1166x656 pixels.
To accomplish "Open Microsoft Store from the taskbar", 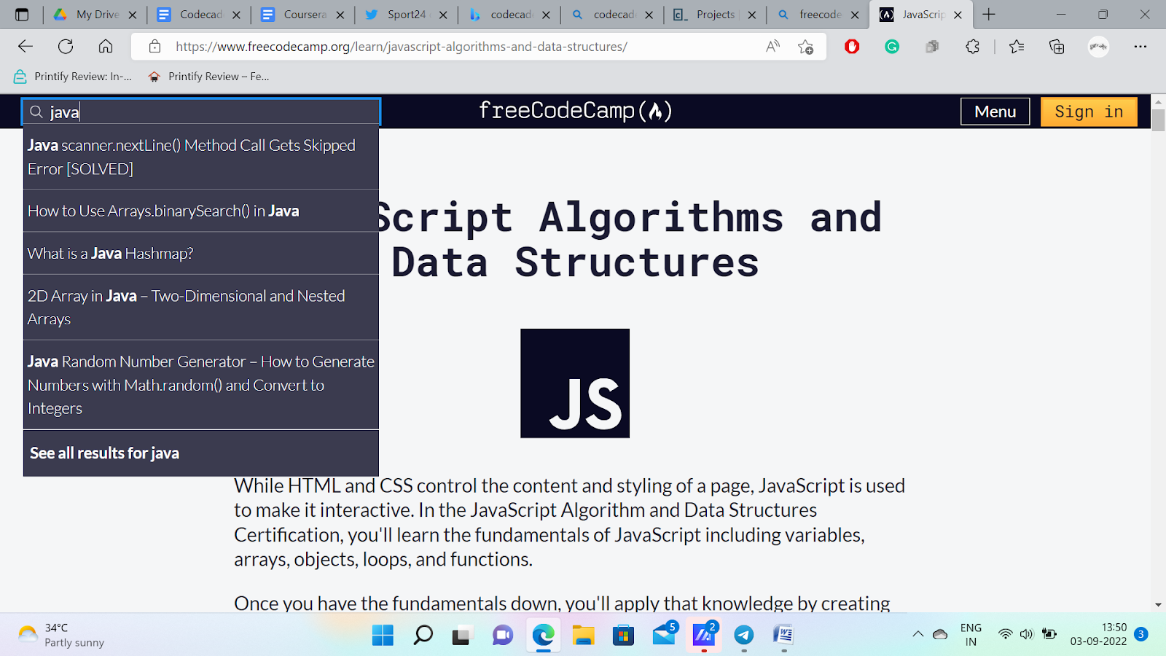I will point(623,635).
